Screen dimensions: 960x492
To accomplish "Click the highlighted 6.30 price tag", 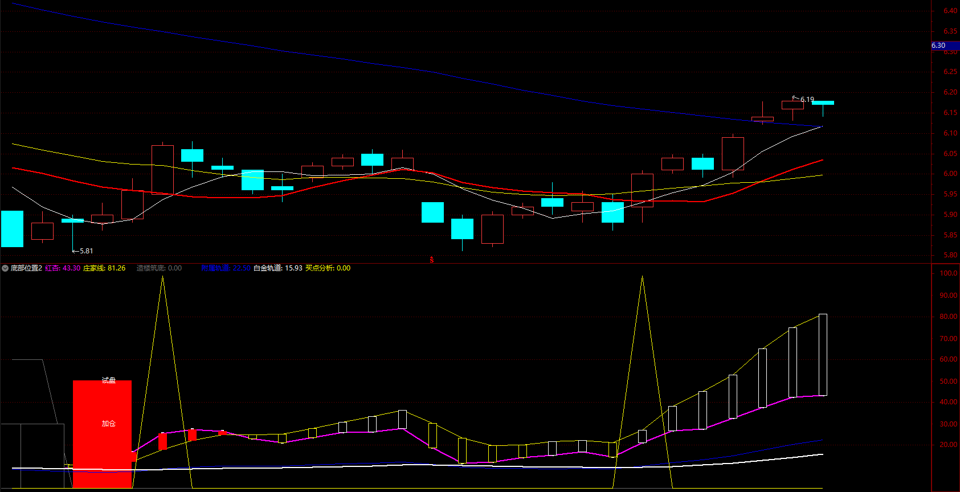I will [x=945, y=46].
